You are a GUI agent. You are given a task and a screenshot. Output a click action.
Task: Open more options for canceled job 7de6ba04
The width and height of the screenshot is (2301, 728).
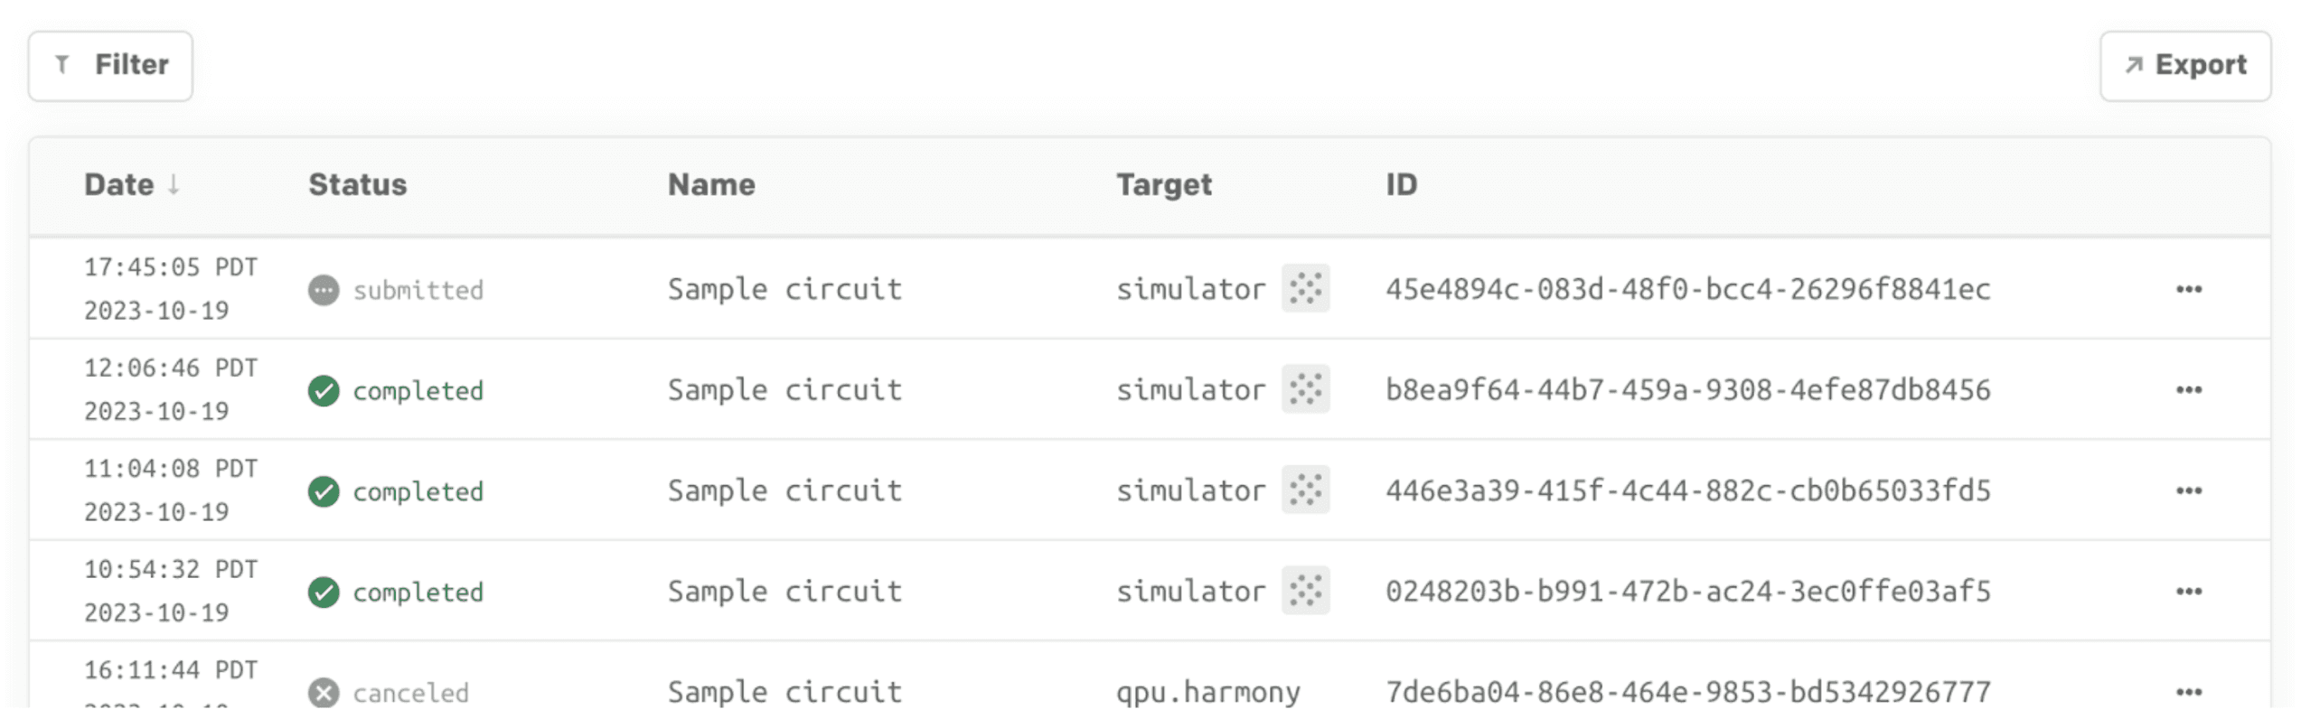(2188, 693)
